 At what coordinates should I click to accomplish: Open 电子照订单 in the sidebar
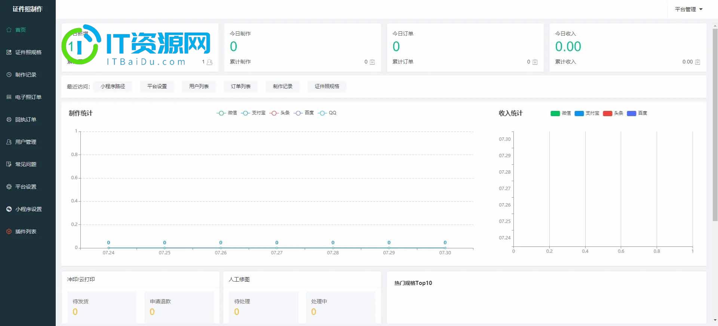(x=28, y=97)
